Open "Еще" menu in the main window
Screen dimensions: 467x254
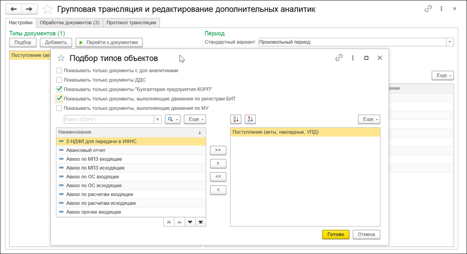point(443,75)
